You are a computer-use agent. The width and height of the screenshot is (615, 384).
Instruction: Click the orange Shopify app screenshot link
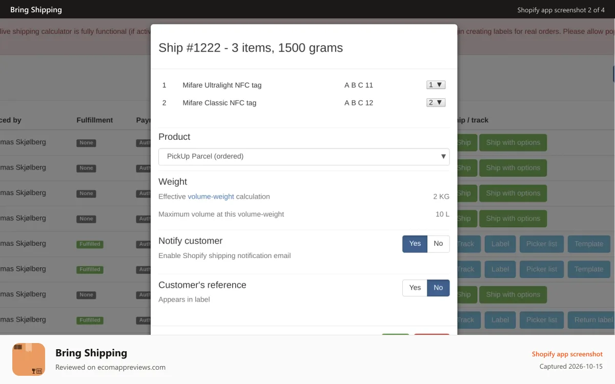pos(567,354)
